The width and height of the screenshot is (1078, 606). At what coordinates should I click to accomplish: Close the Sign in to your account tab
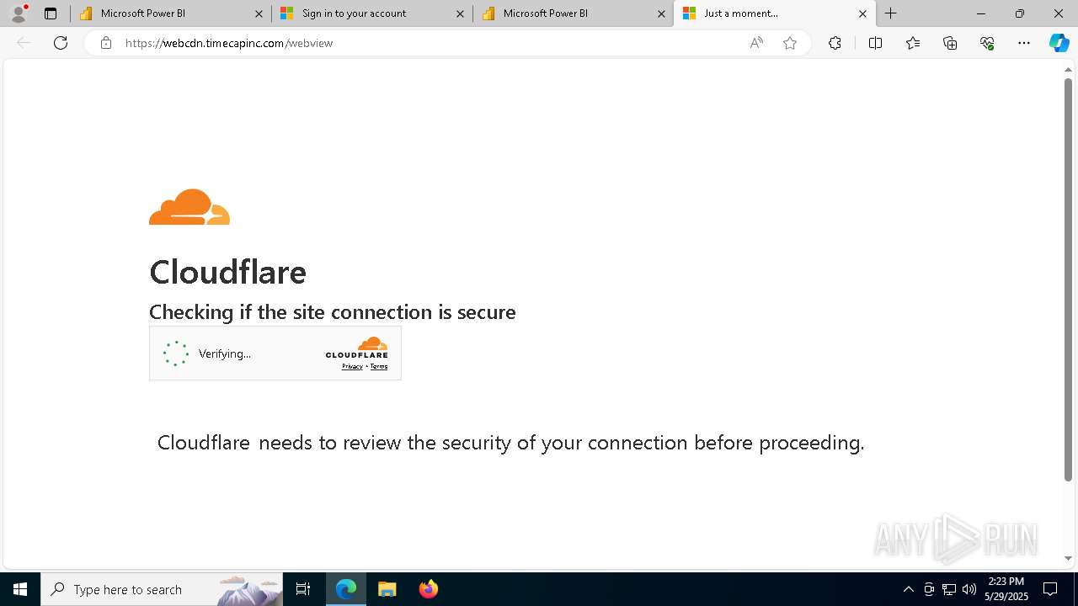460,13
